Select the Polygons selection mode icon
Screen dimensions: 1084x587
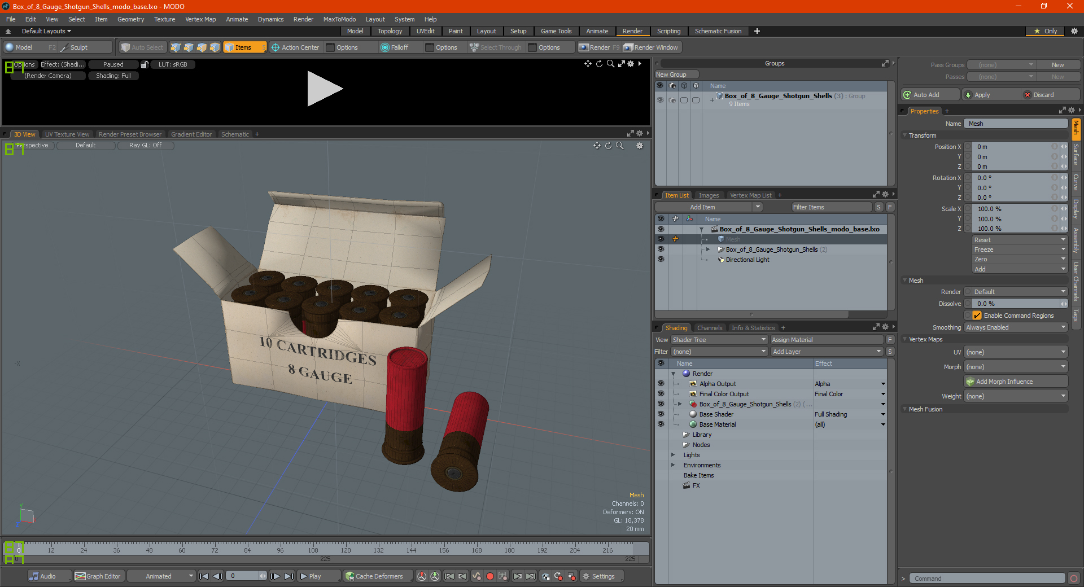pyautogui.click(x=202, y=47)
